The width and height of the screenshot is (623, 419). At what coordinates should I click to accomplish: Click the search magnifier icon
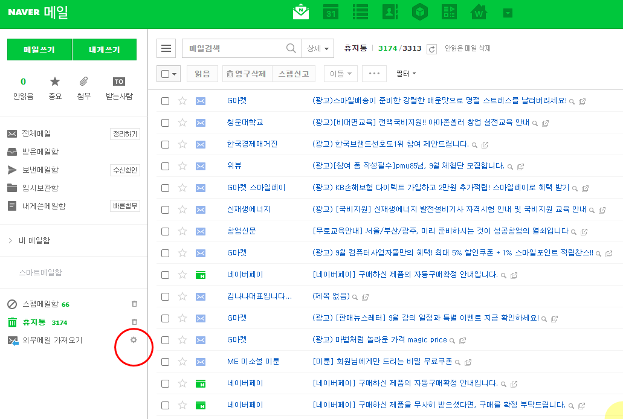pos(291,48)
